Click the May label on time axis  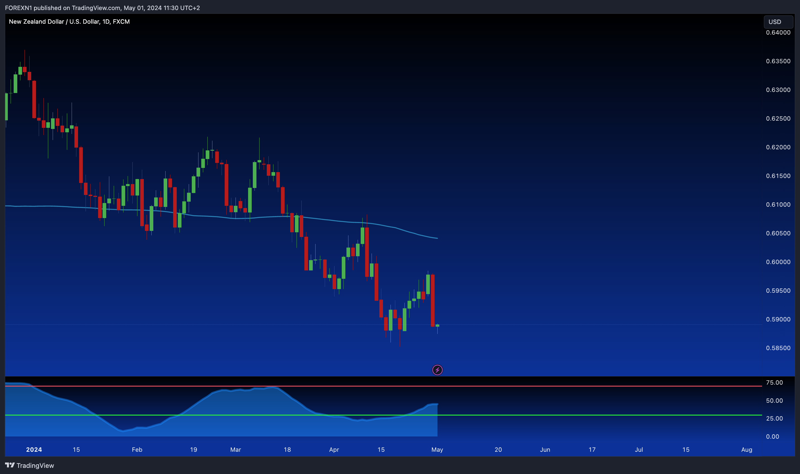[x=437, y=449]
